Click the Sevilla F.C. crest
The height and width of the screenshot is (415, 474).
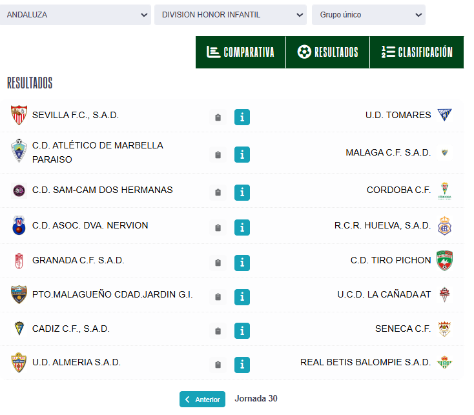[x=19, y=115]
